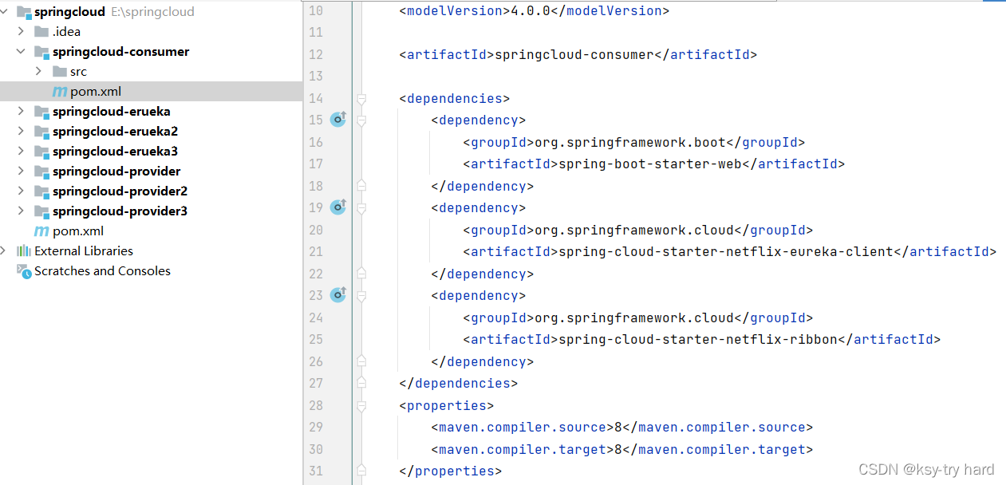
Task: Click springcloud-consumer artifactId value on line 12
Action: (x=574, y=55)
